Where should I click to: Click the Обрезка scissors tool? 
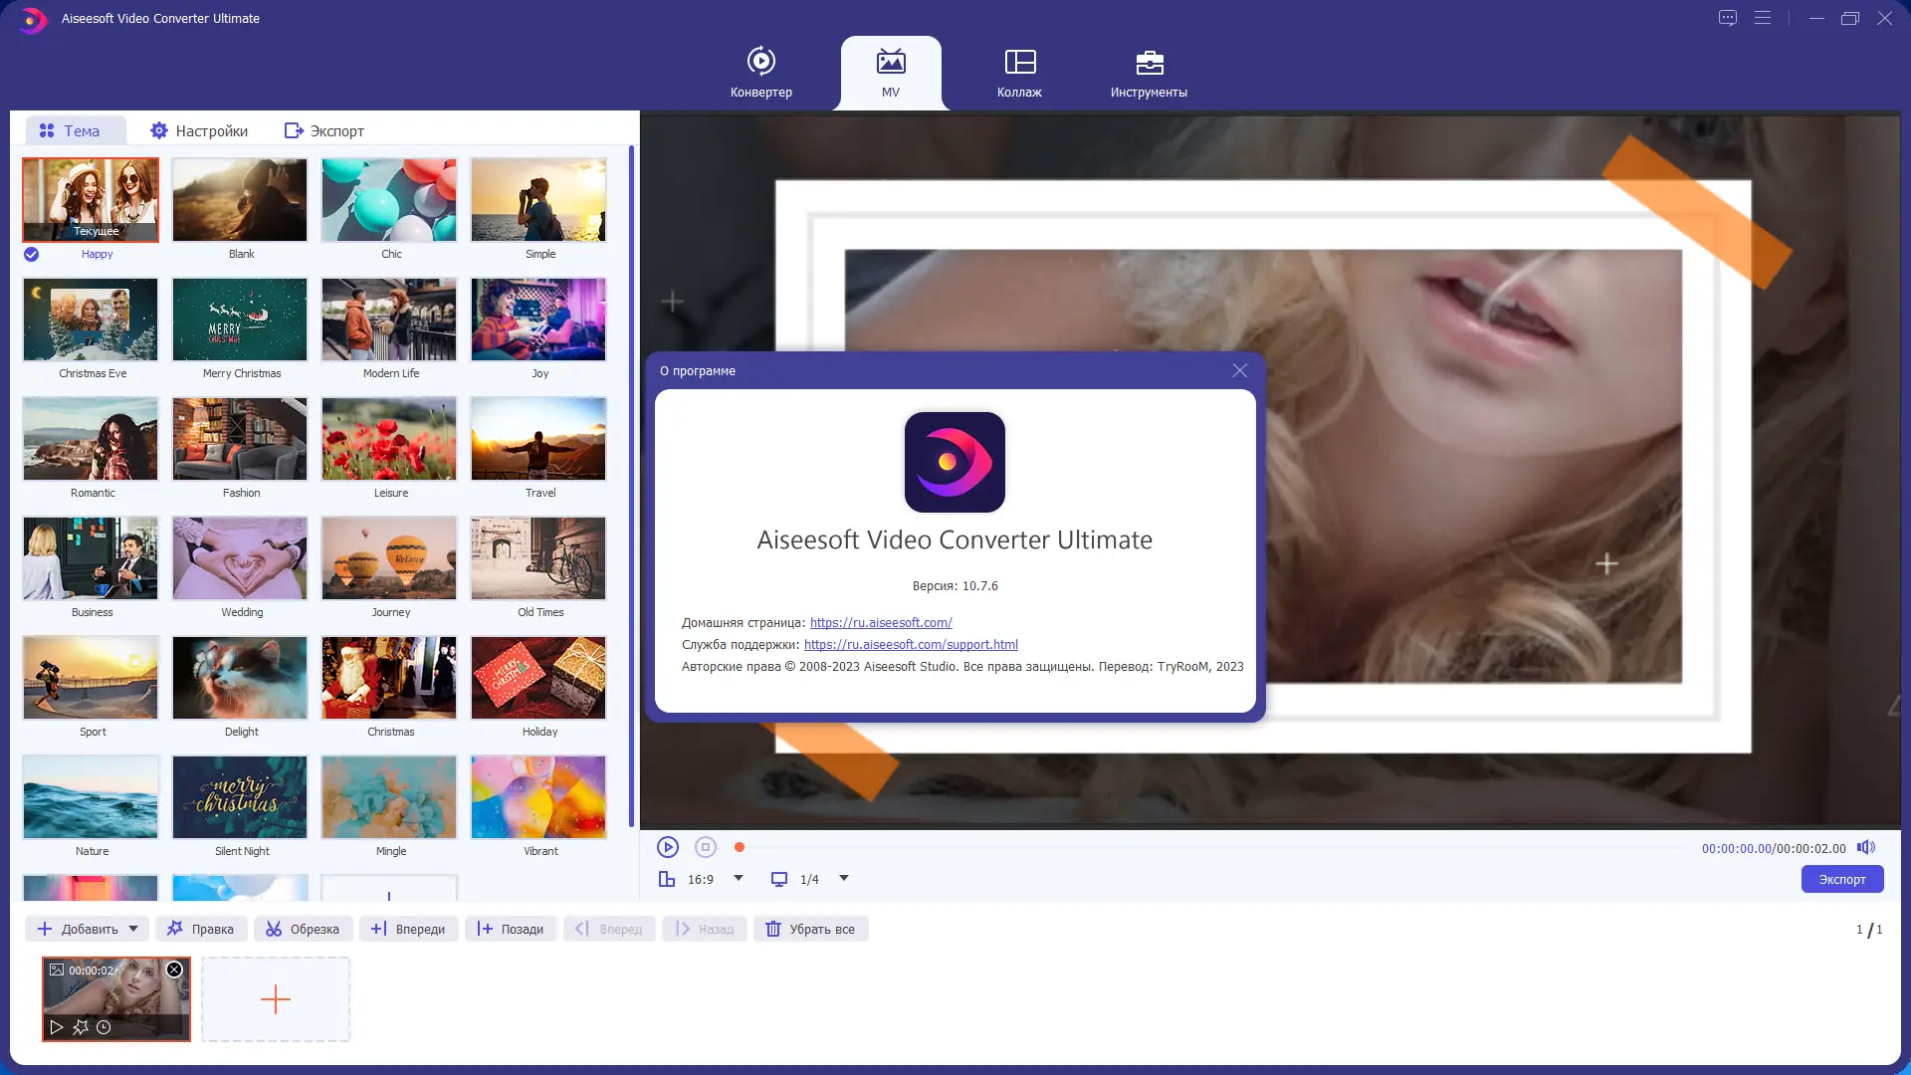304,928
